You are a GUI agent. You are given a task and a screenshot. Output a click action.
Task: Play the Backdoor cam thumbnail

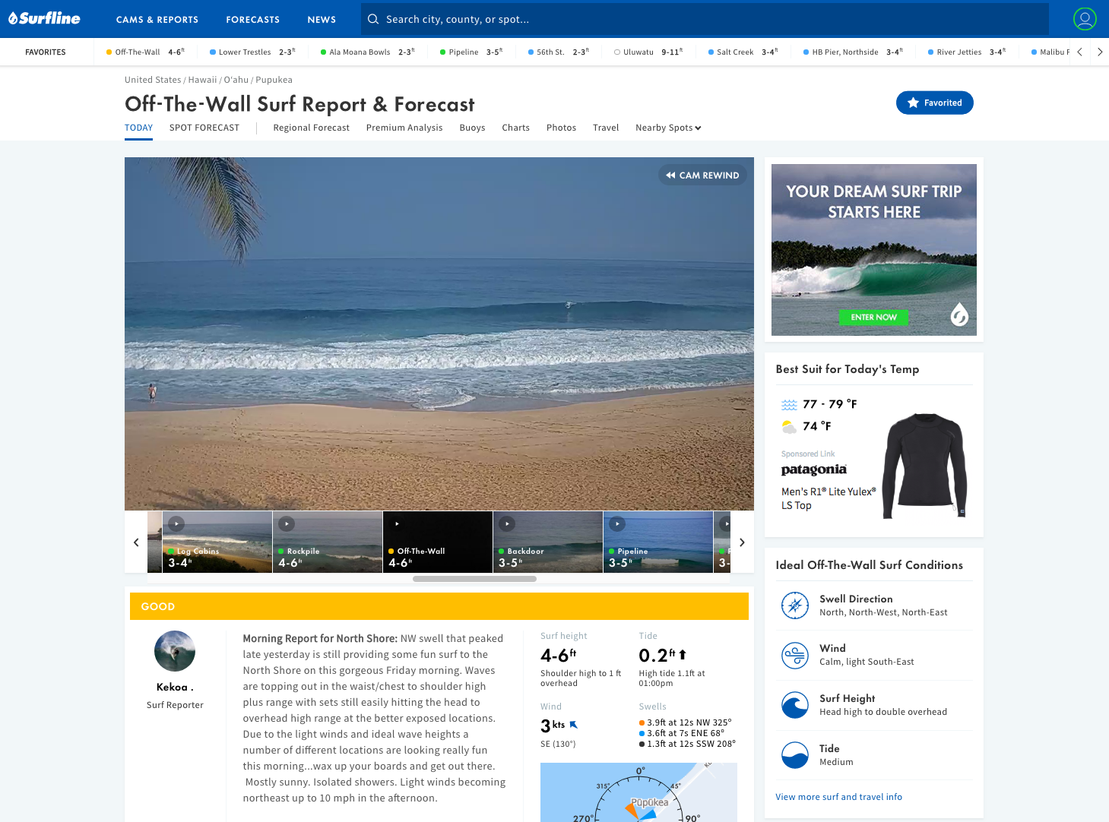point(506,523)
